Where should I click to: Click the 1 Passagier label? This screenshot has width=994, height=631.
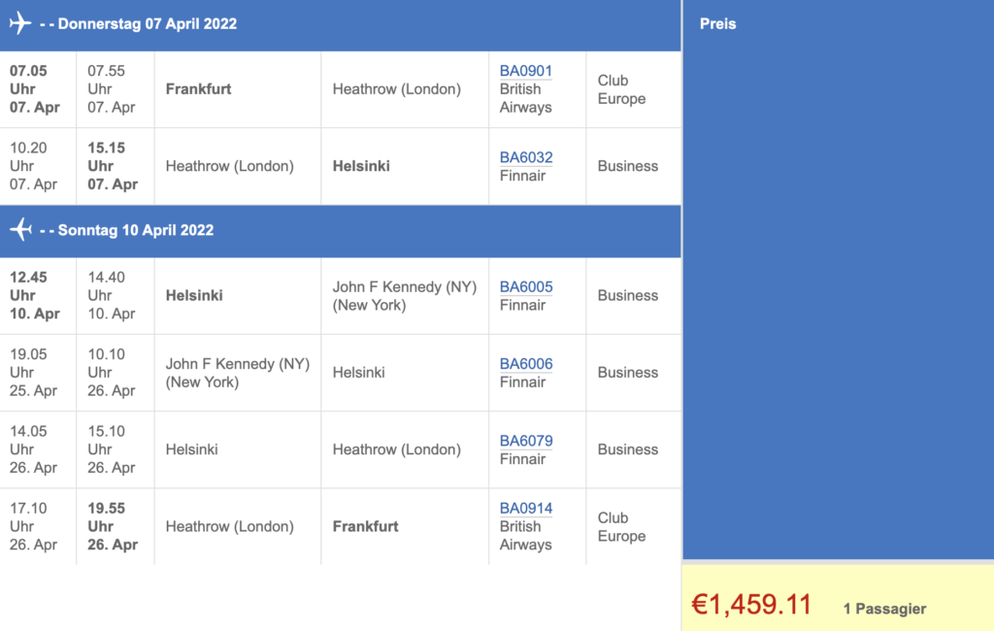click(x=884, y=609)
